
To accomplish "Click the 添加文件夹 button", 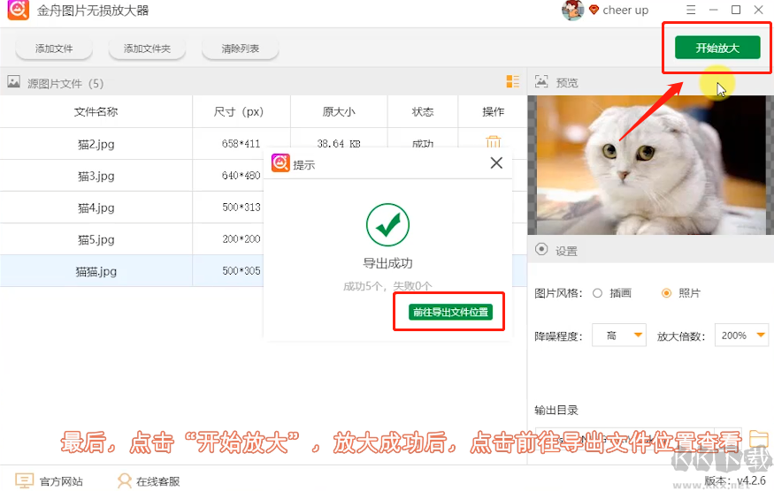I will [147, 49].
